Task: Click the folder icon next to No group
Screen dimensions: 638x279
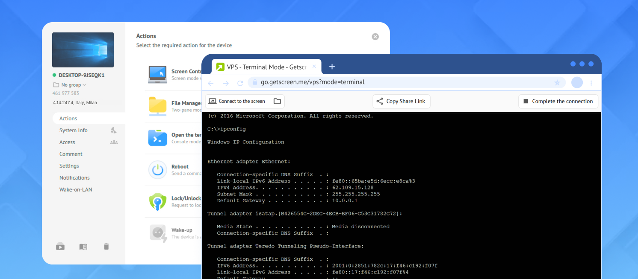Action: pyautogui.click(x=56, y=85)
